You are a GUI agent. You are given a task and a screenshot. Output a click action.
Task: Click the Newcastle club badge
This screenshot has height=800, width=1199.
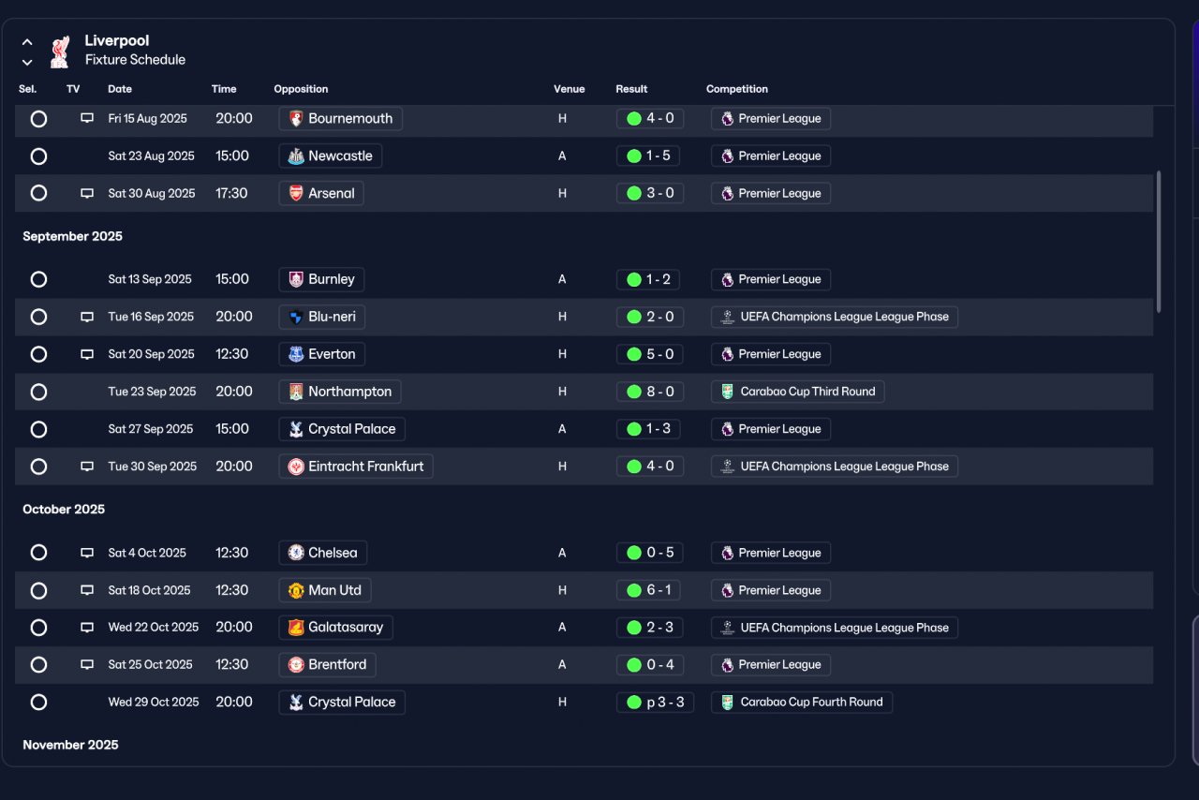[x=296, y=156]
